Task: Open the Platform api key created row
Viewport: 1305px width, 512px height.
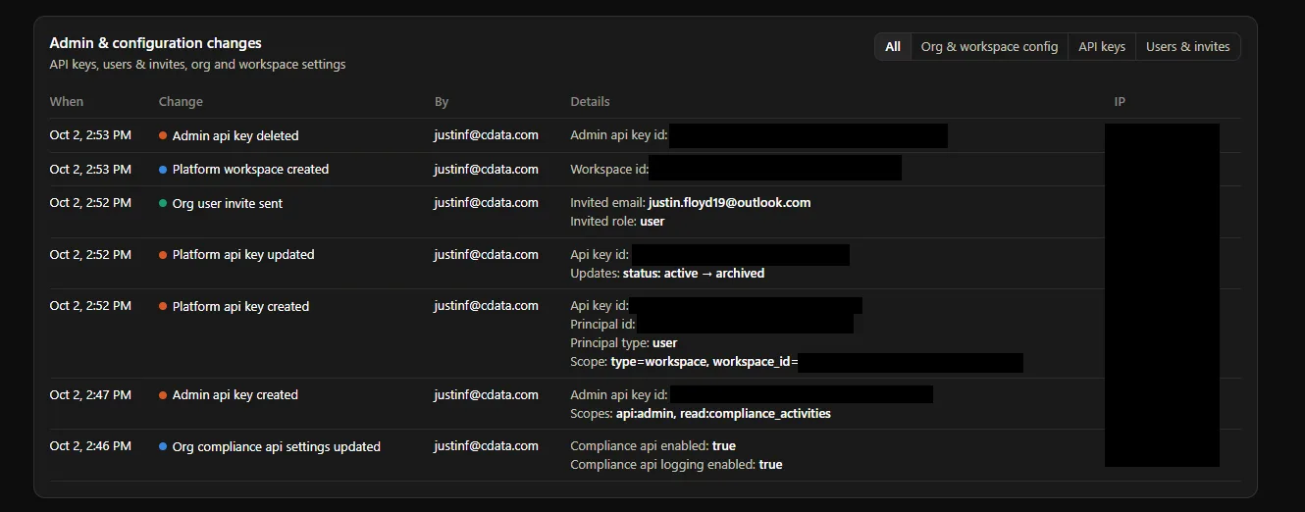Action: [645, 333]
